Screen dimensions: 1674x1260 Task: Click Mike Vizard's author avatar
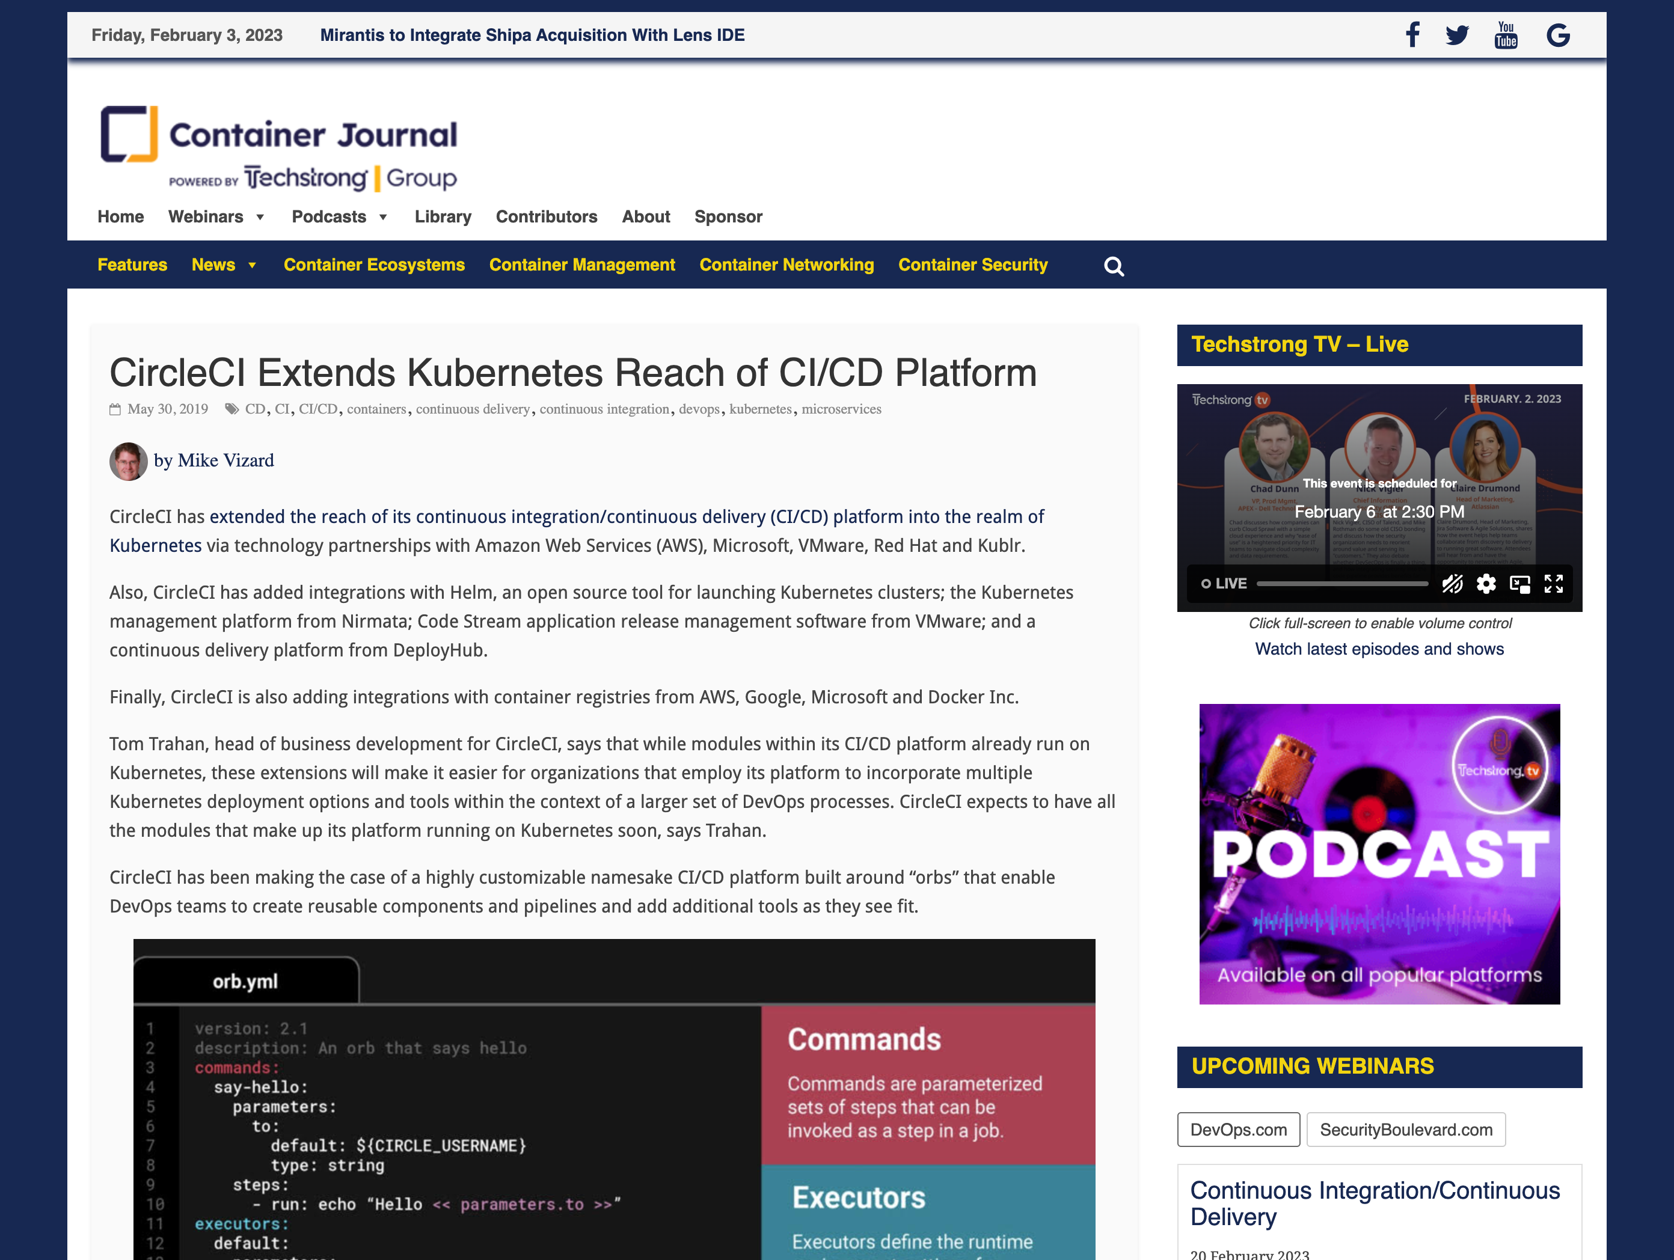129,461
